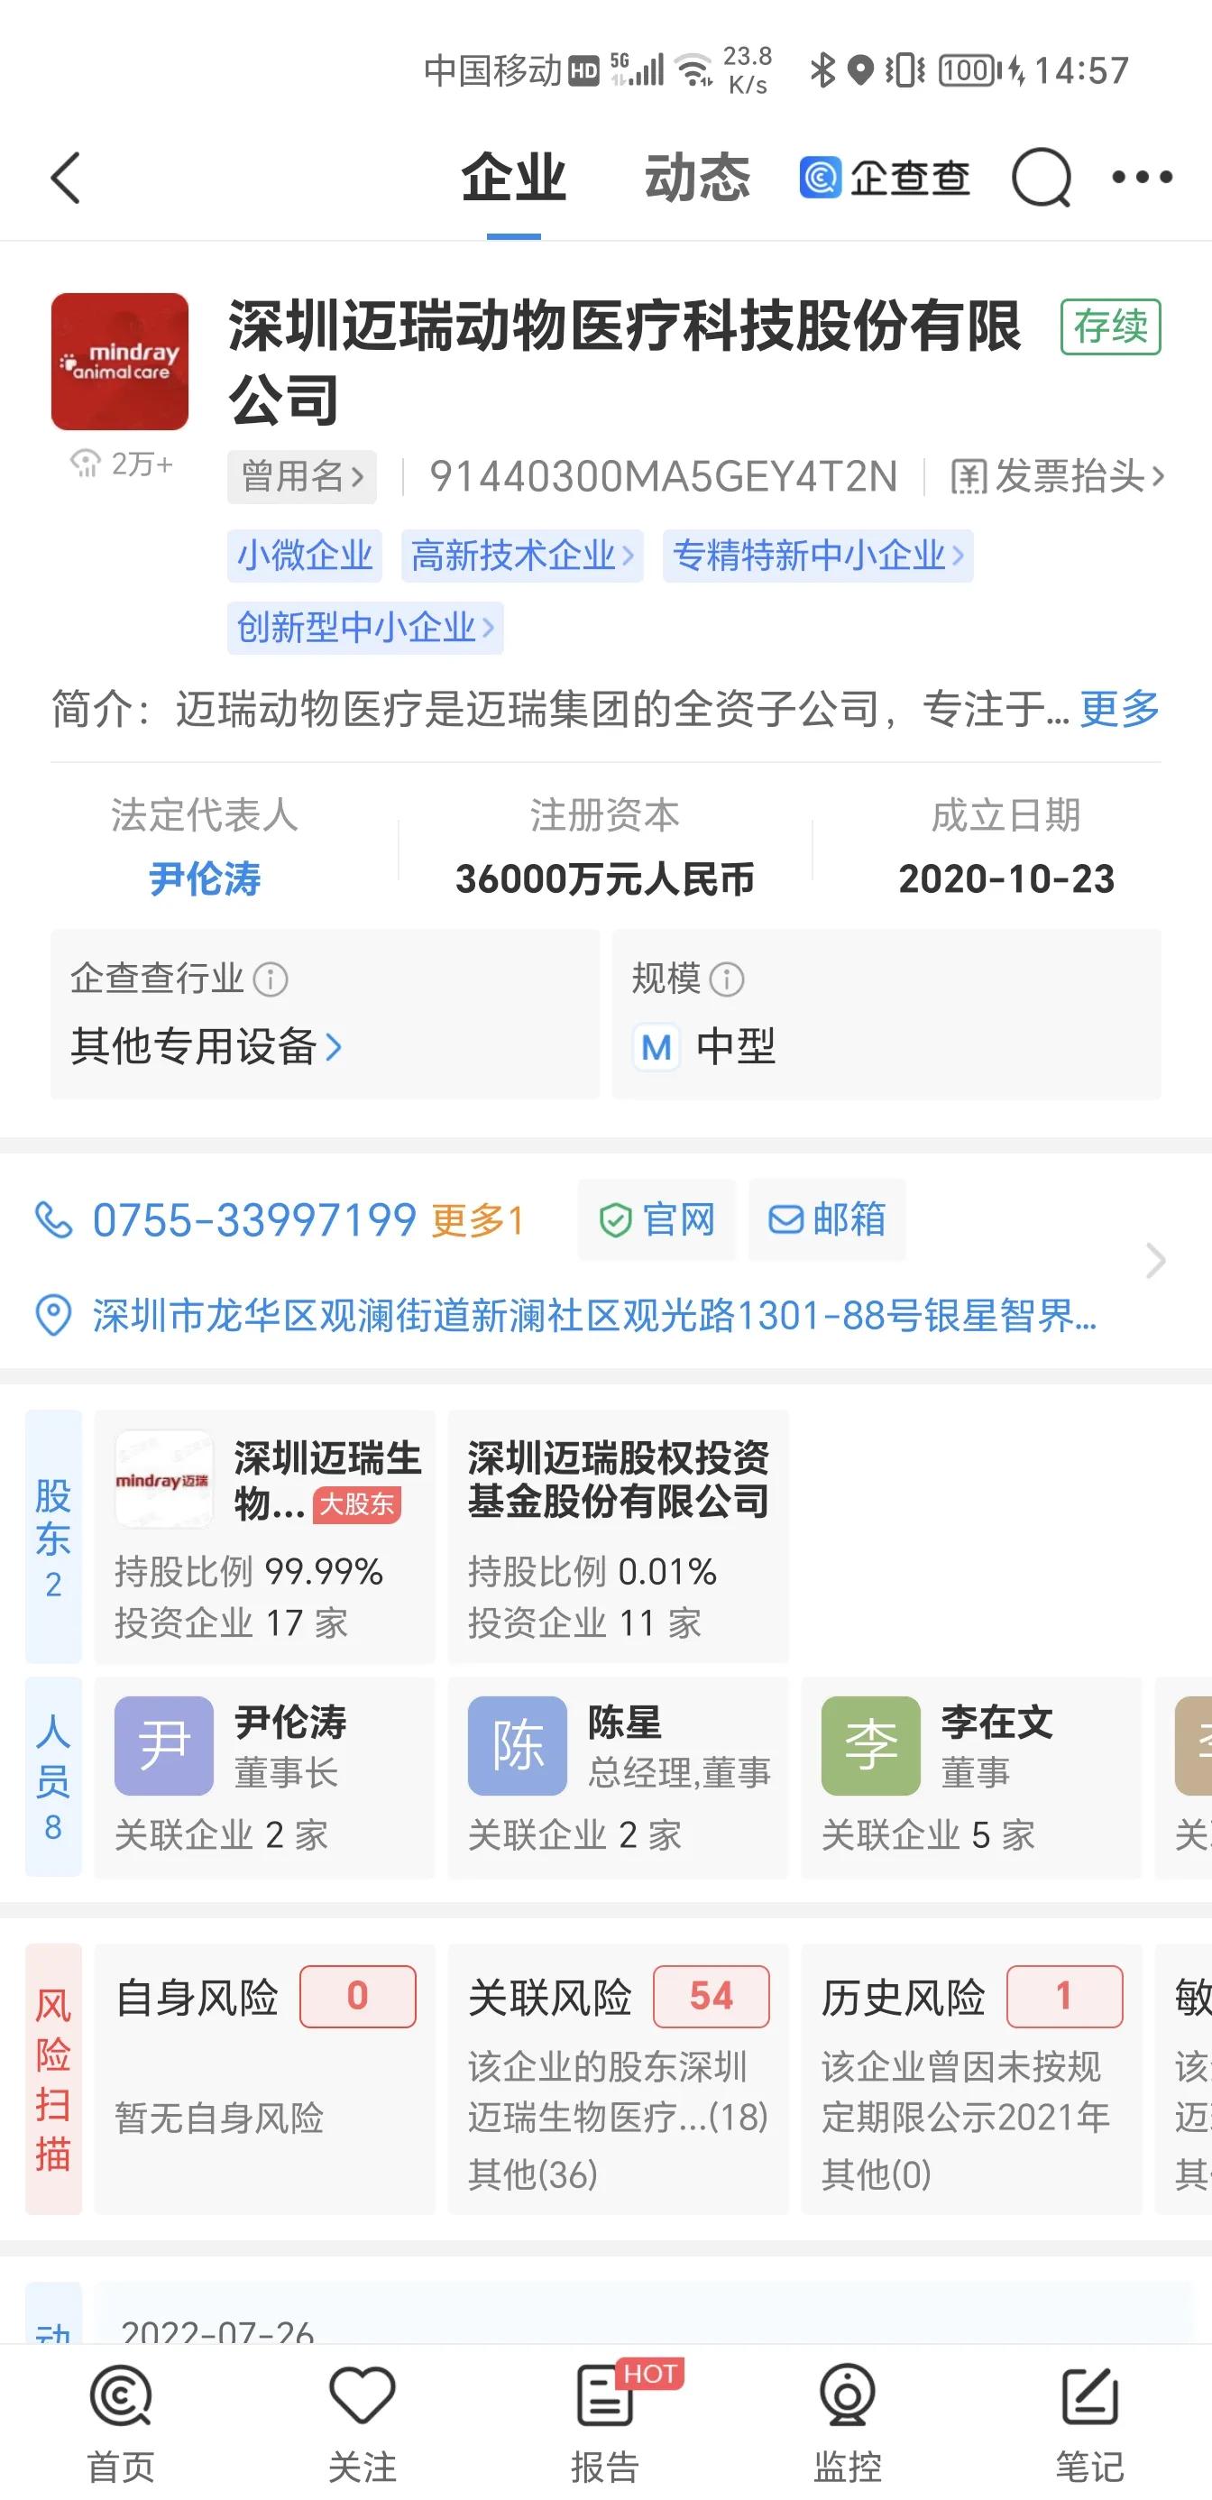Call phone number 0755-33997199
The height and width of the screenshot is (2500, 1212).
pyautogui.click(x=254, y=1220)
